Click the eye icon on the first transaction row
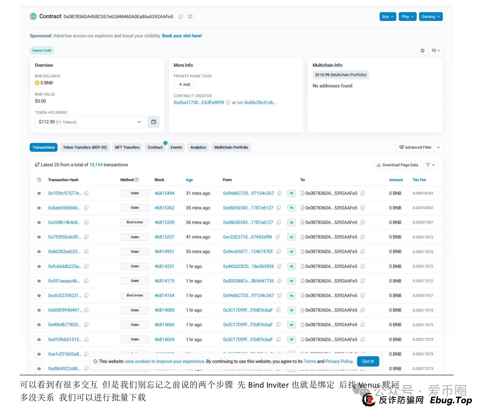Screen dimensions: 482x410 point(39,193)
